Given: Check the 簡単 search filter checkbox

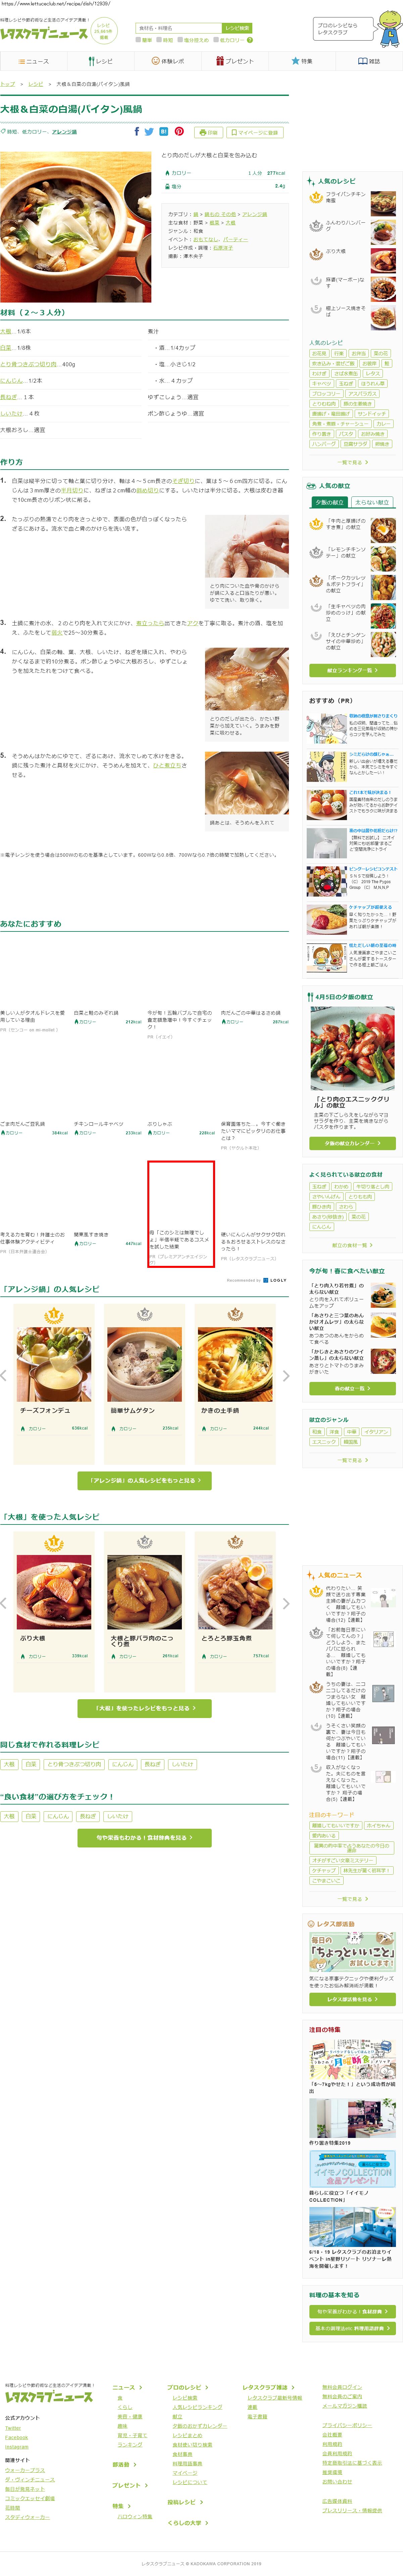Looking at the screenshot, I should [138, 40].
